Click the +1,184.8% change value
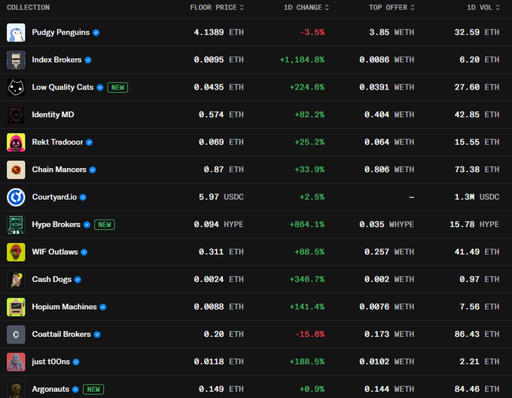The image size is (512, 398). pos(302,60)
